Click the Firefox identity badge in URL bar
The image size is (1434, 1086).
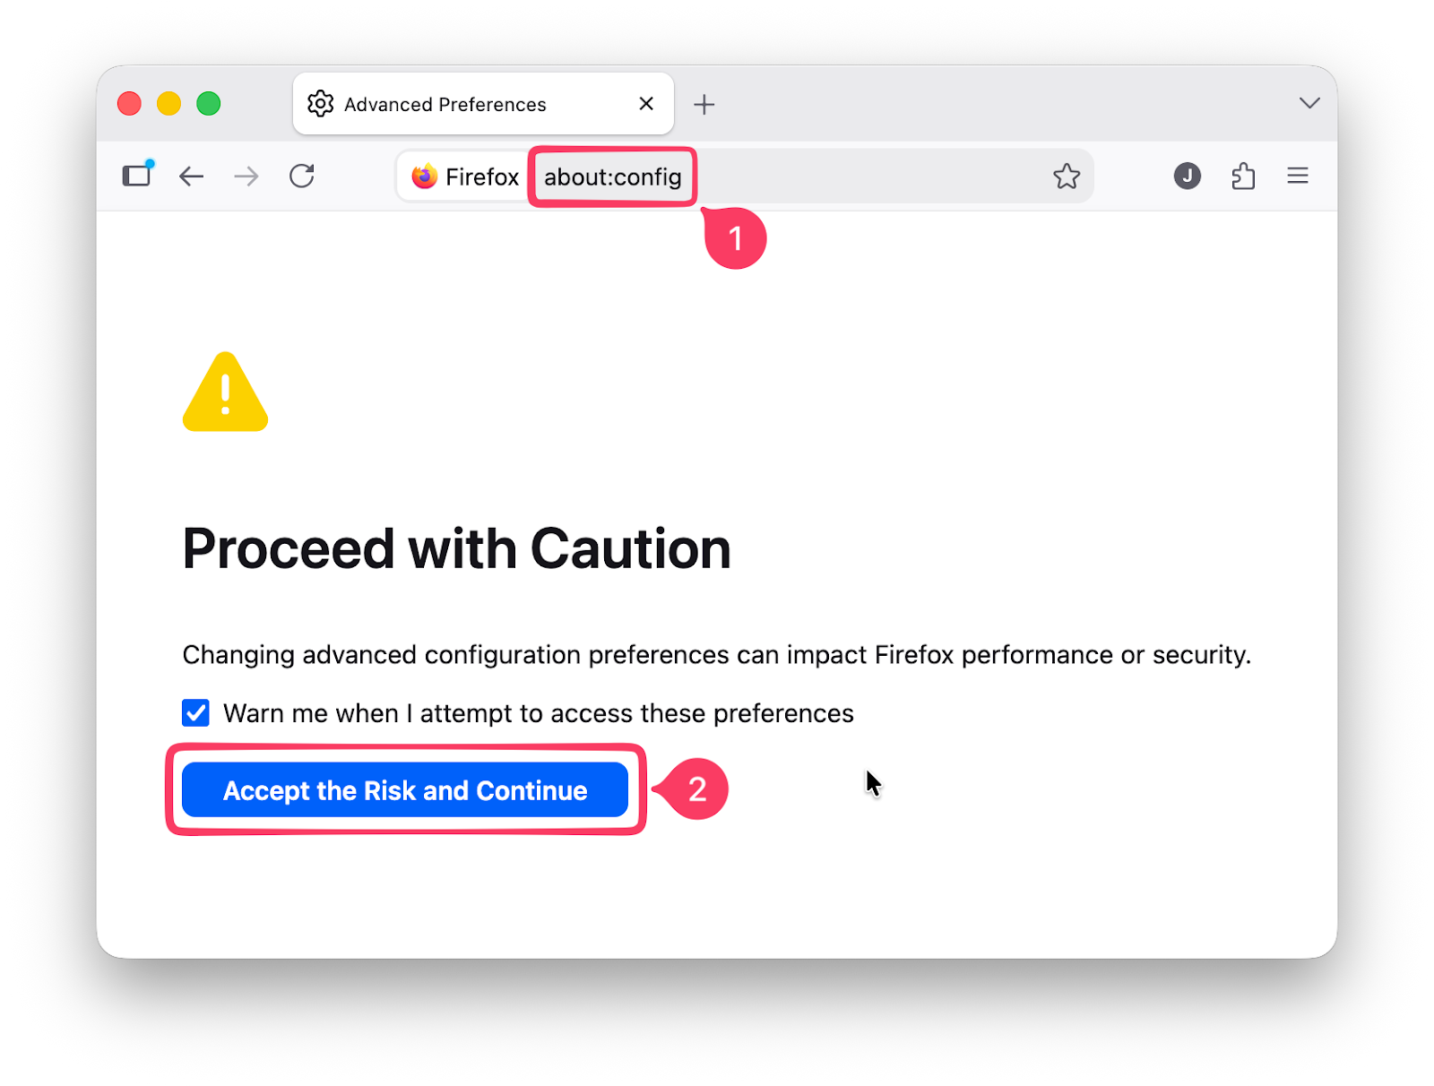[x=465, y=177]
